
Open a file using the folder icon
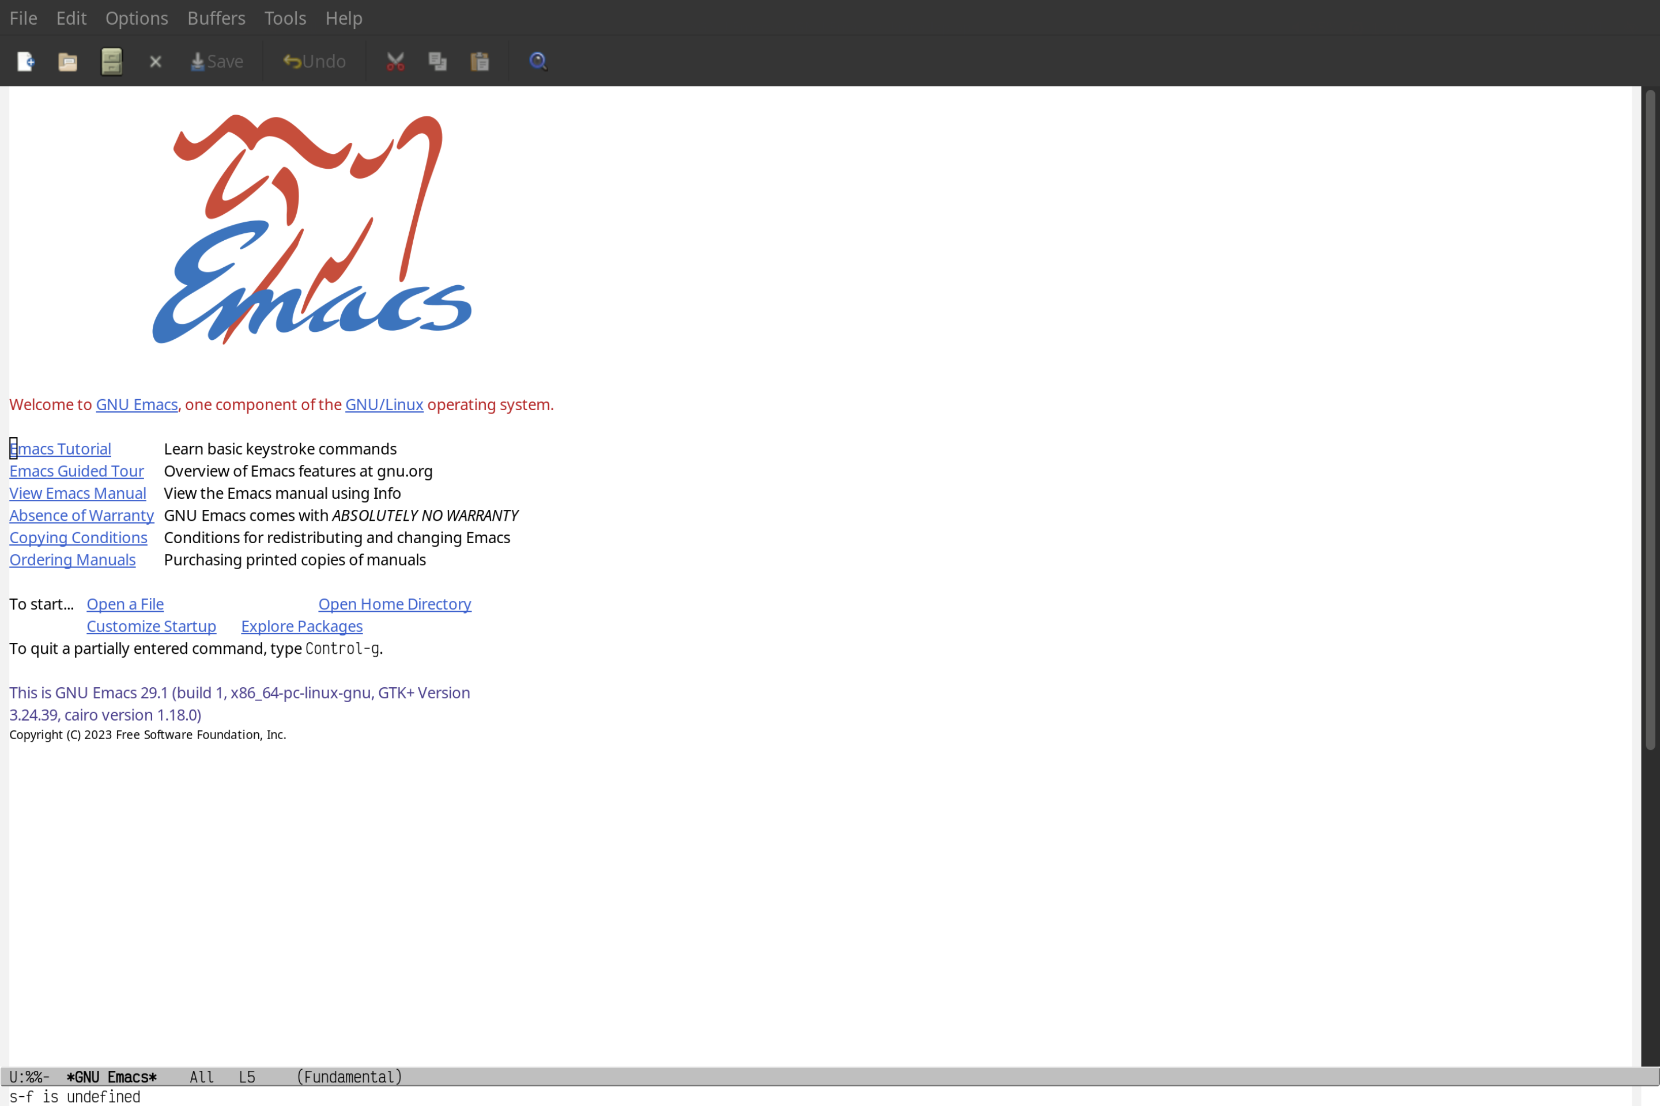68,60
